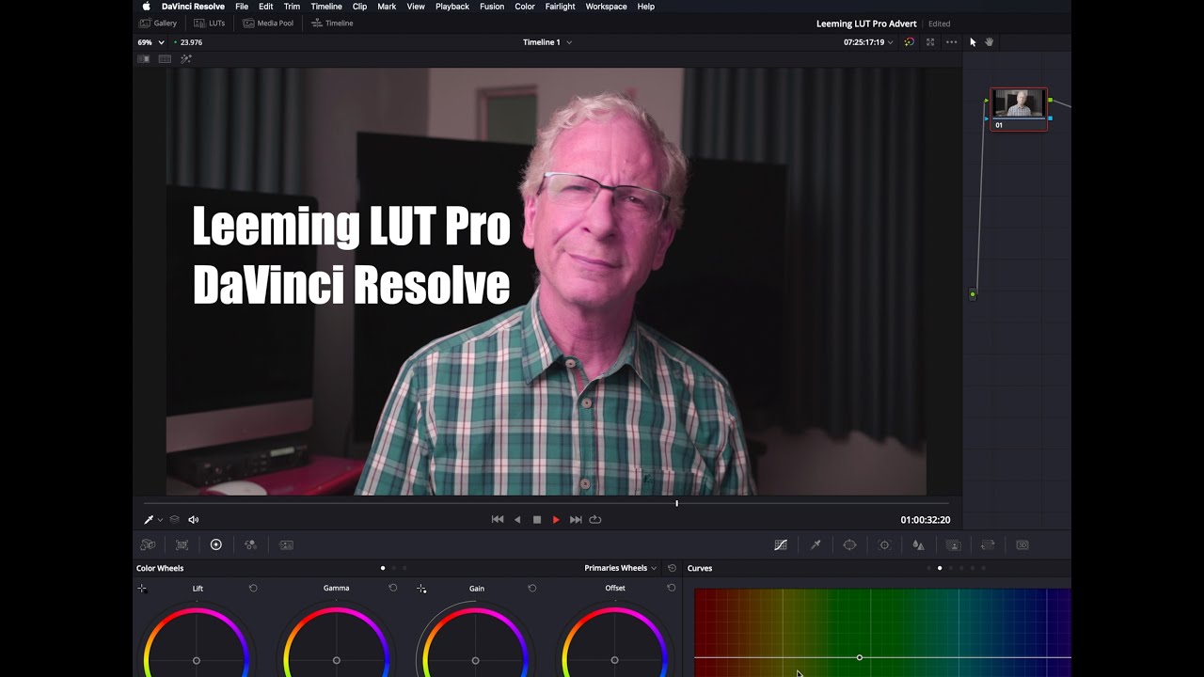Toggle image wipe in viewer
1204x677 pixels.
point(144,58)
